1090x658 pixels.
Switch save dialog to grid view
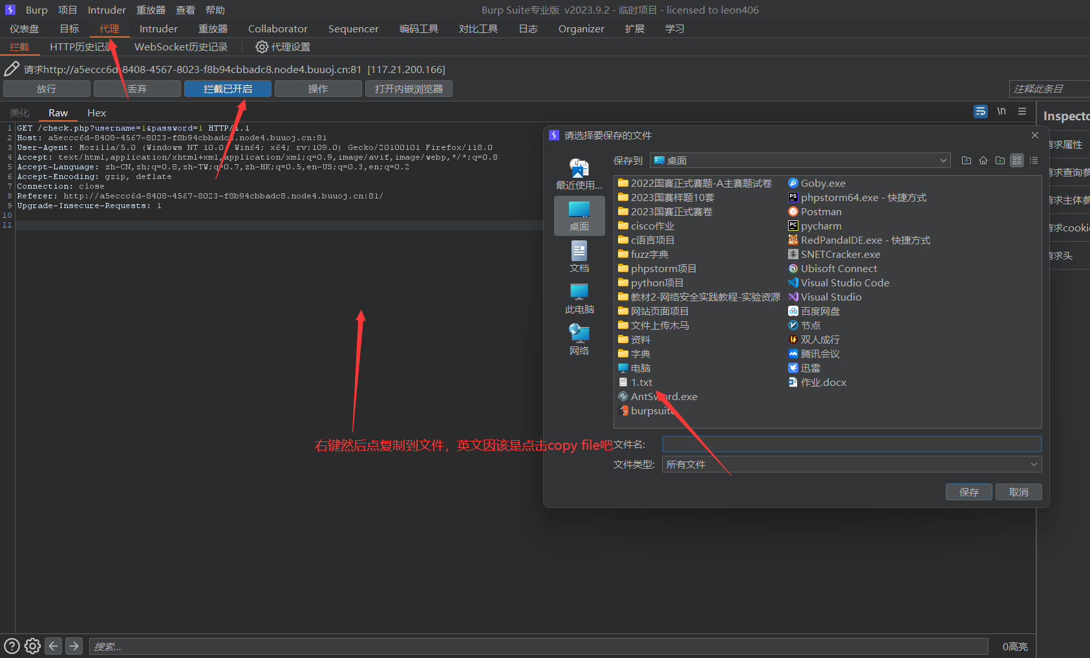tap(1017, 160)
